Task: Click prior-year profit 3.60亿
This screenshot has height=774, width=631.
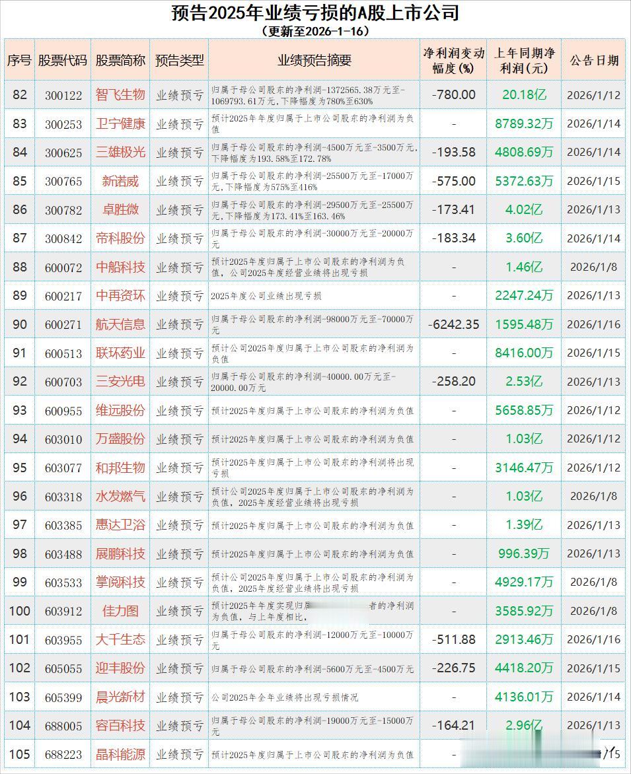Action: [x=525, y=238]
